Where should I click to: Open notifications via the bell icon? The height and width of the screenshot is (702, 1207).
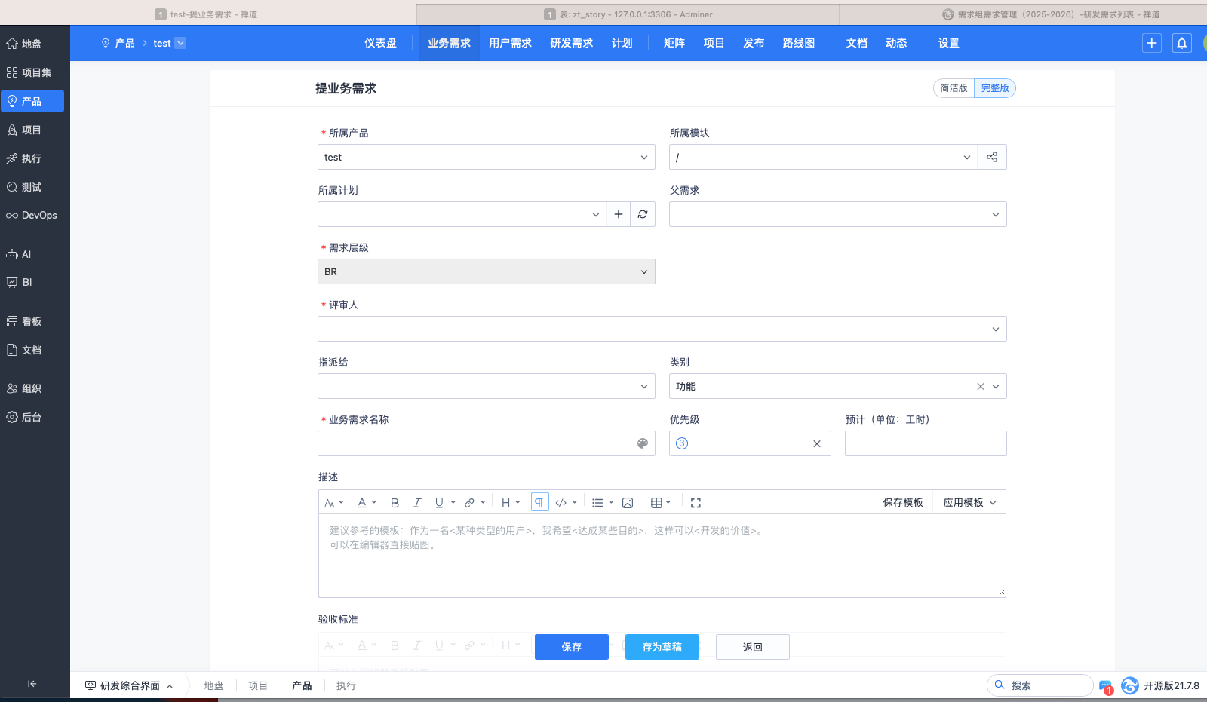tap(1182, 43)
